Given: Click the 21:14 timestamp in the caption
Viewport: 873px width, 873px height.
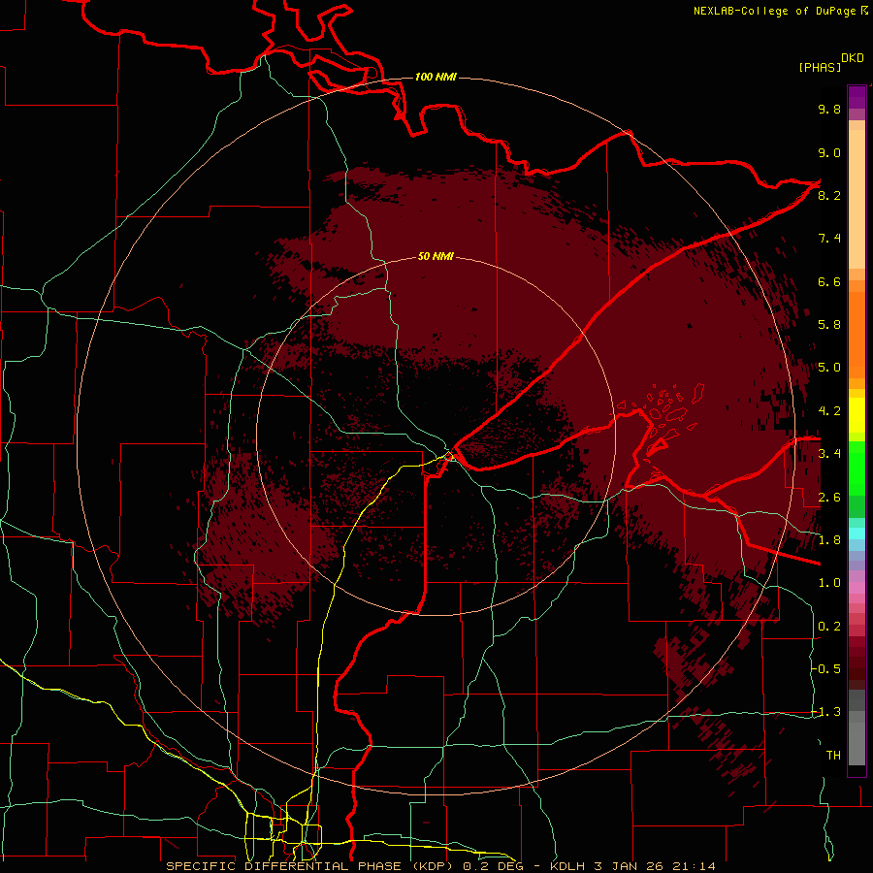Looking at the screenshot, I should [x=694, y=866].
